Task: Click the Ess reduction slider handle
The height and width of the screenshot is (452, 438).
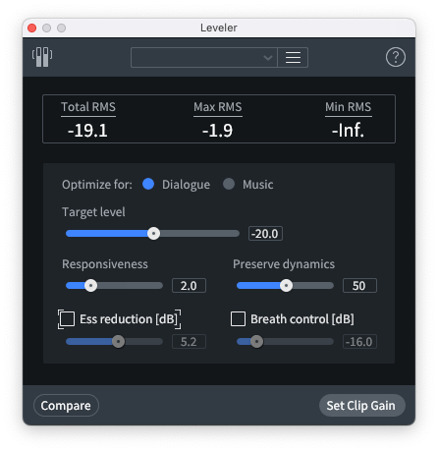Action: point(118,342)
